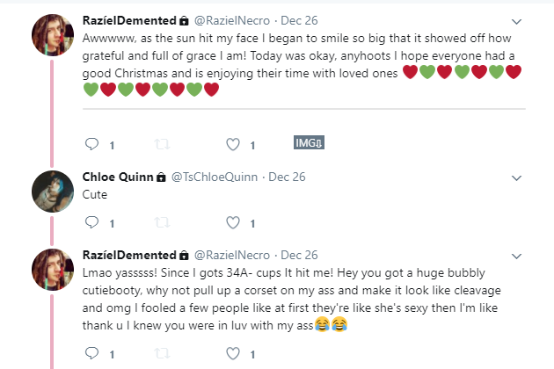Click retweet icon on Chloe Quinn's tweet

(162, 222)
